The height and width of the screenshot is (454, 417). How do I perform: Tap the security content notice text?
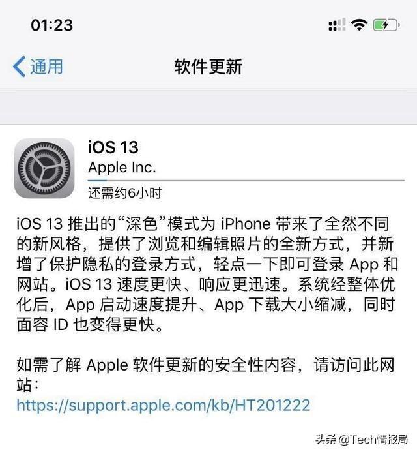tap(205, 374)
